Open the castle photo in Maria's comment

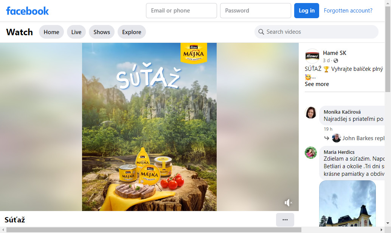(x=348, y=203)
